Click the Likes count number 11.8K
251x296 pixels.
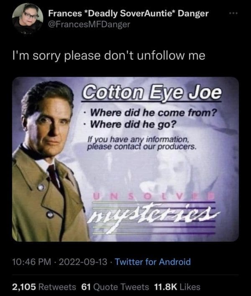[x=166, y=287]
